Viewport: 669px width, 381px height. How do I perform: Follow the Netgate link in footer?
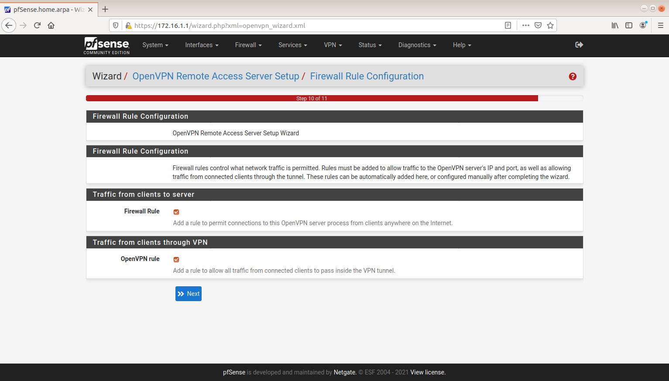click(x=345, y=372)
